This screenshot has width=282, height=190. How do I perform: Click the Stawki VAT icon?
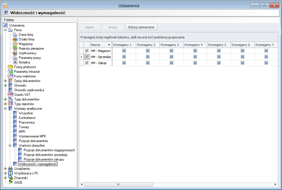(10, 94)
